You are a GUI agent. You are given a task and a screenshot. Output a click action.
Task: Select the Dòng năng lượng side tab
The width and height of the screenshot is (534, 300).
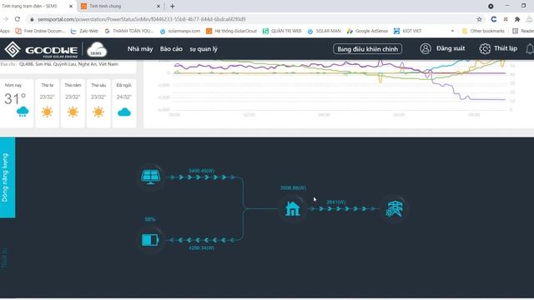point(8,177)
